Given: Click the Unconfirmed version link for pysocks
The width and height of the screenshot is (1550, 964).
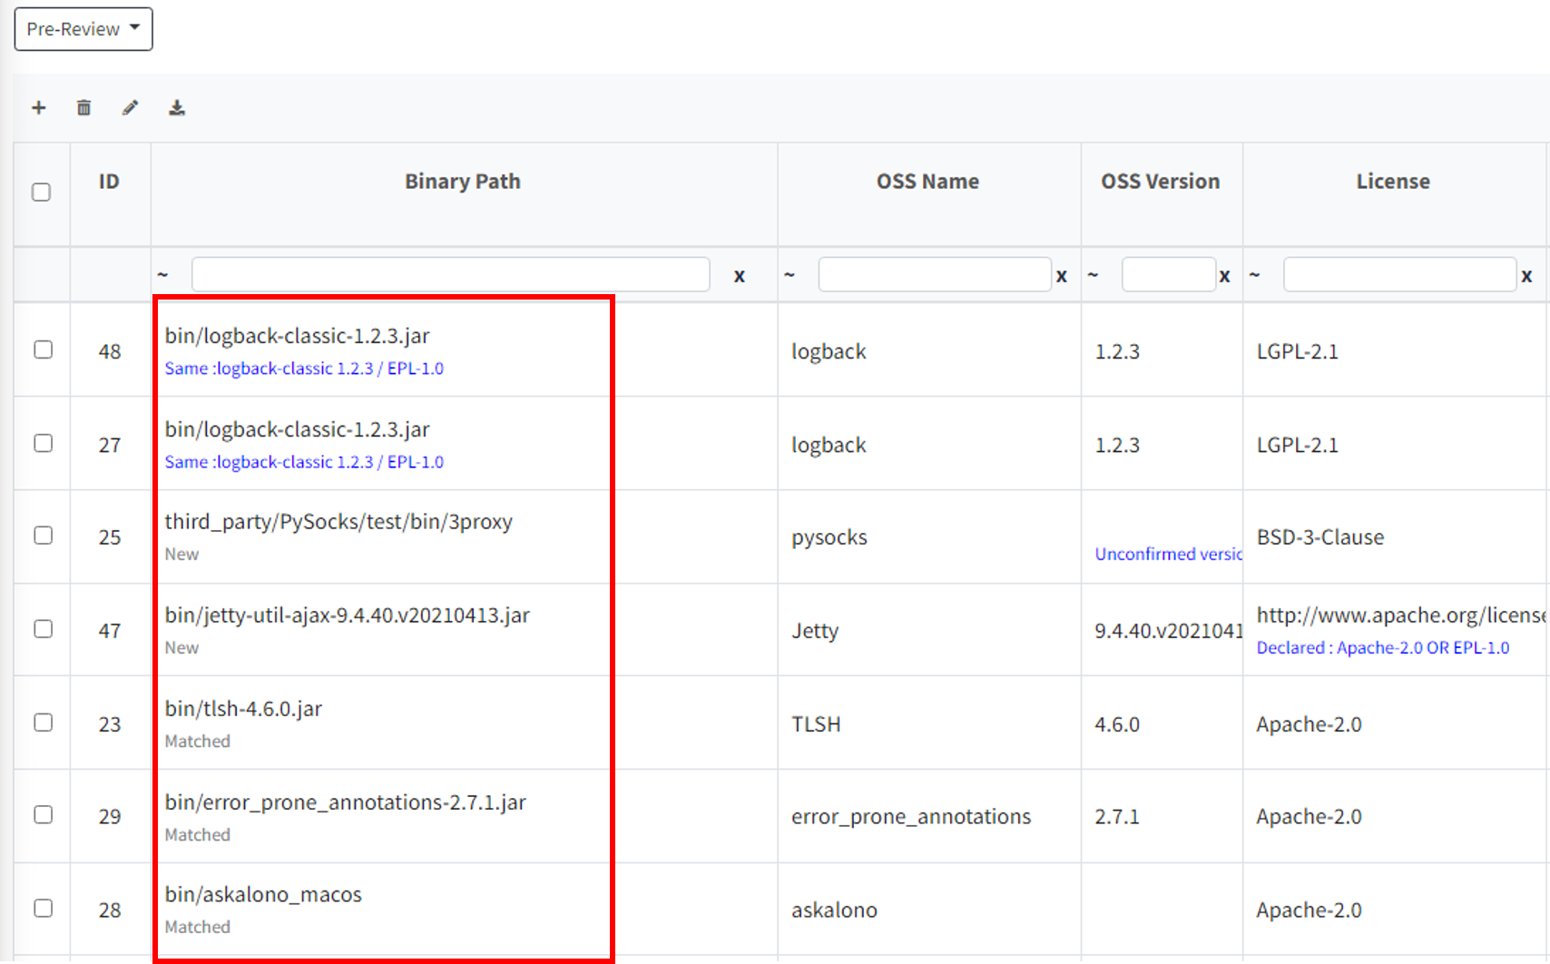Looking at the screenshot, I should (x=1169, y=554).
